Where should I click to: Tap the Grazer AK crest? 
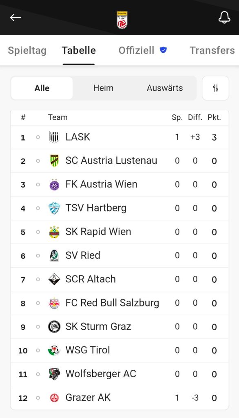(54, 398)
